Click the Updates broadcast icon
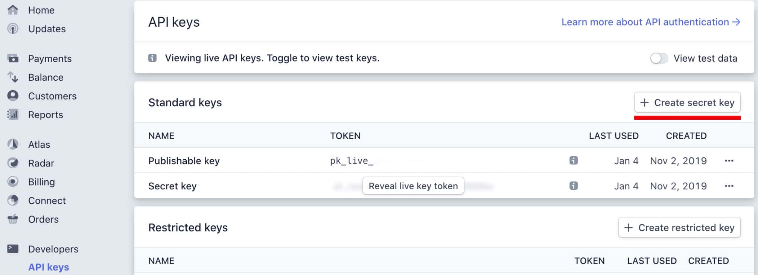Image resolution: width=758 pixels, height=275 pixels. point(13,29)
